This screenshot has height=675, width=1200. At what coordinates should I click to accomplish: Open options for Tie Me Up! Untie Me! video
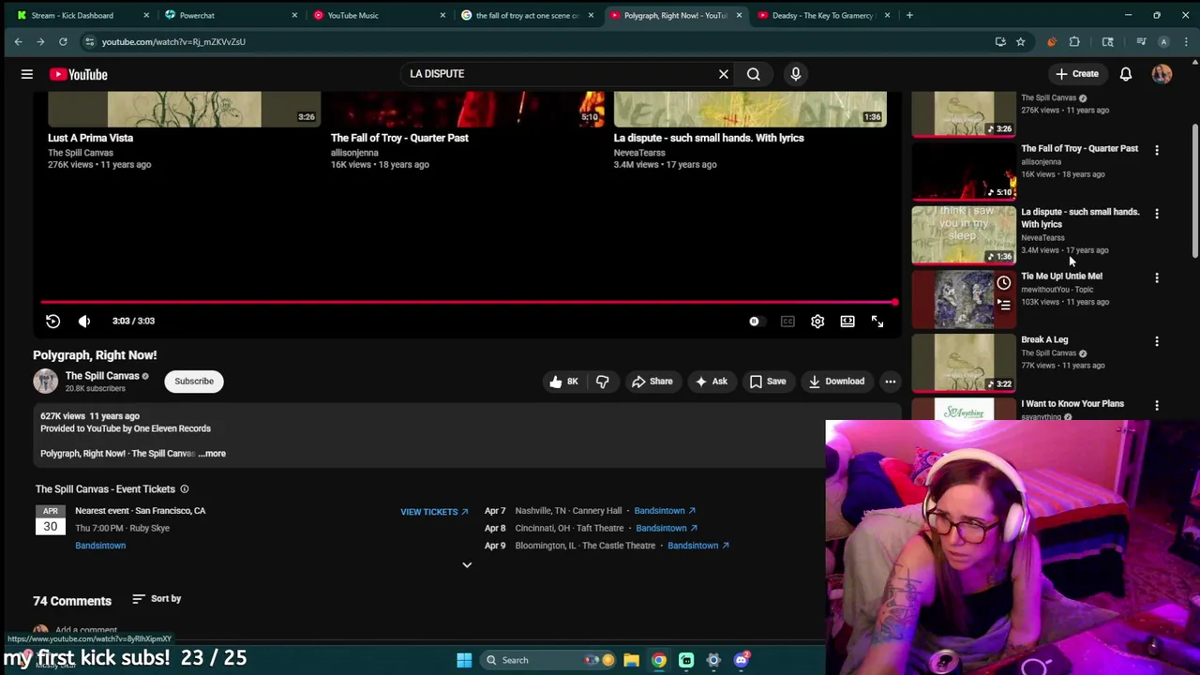pyautogui.click(x=1156, y=278)
